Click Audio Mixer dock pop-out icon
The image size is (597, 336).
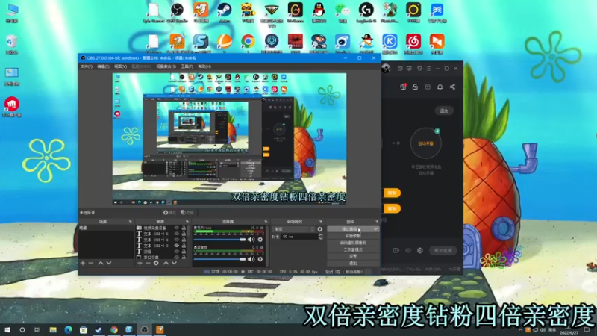pyautogui.click(x=266, y=221)
